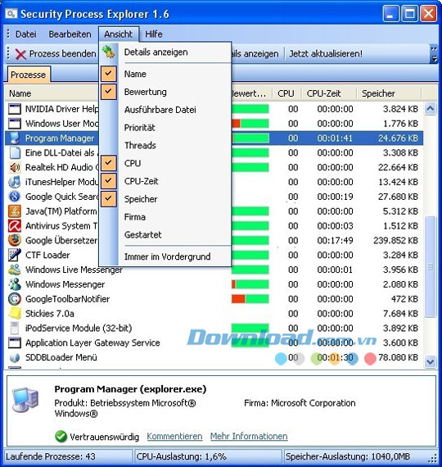Click the Windows Messenger people icon

[x=15, y=284]
